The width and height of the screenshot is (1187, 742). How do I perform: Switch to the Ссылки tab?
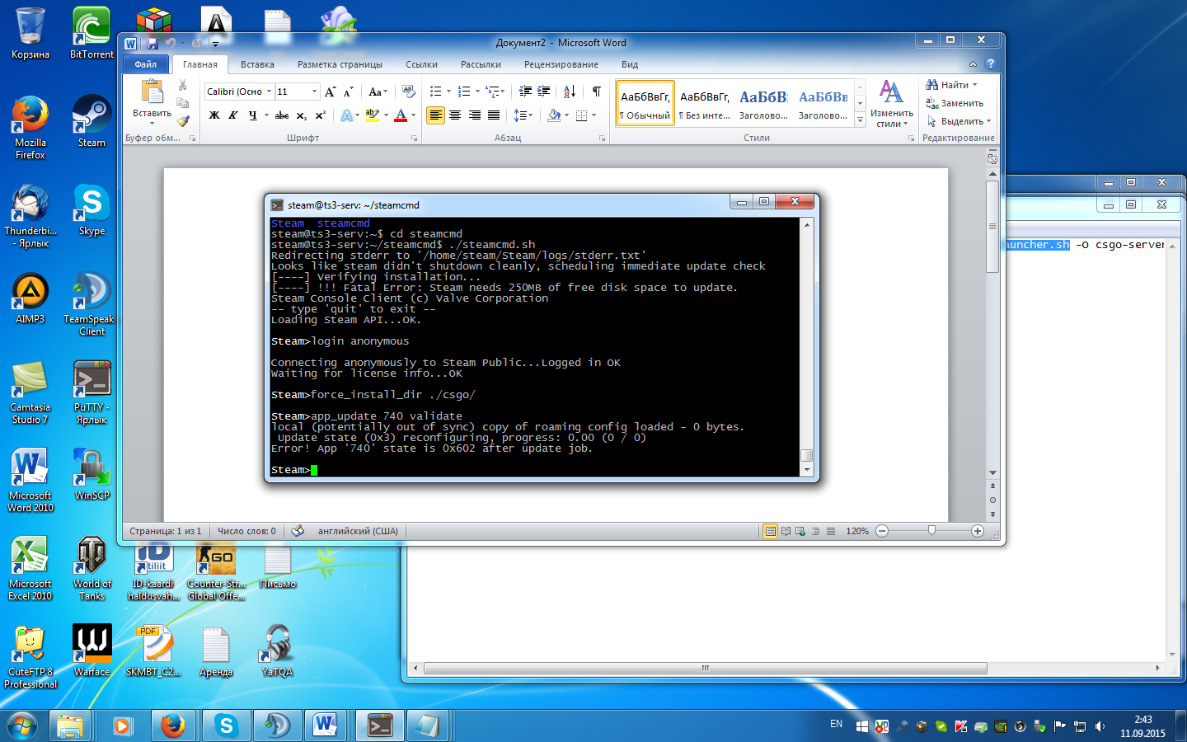click(x=421, y=64)
